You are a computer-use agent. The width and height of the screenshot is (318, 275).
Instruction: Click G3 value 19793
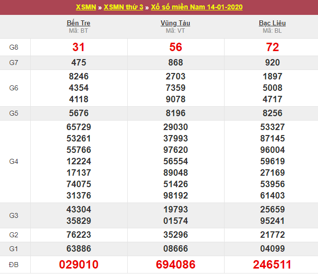pyautogui.click(x=175, y=209)
